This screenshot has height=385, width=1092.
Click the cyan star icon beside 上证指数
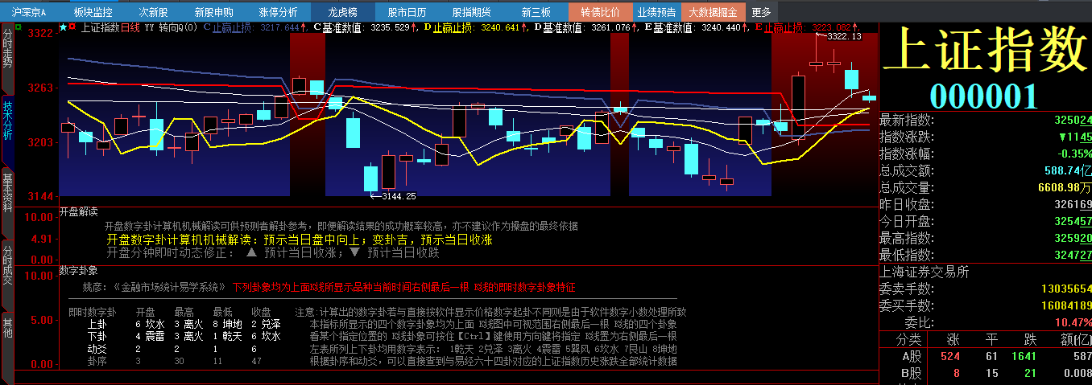pyautogui.click(x=64, y=27)
